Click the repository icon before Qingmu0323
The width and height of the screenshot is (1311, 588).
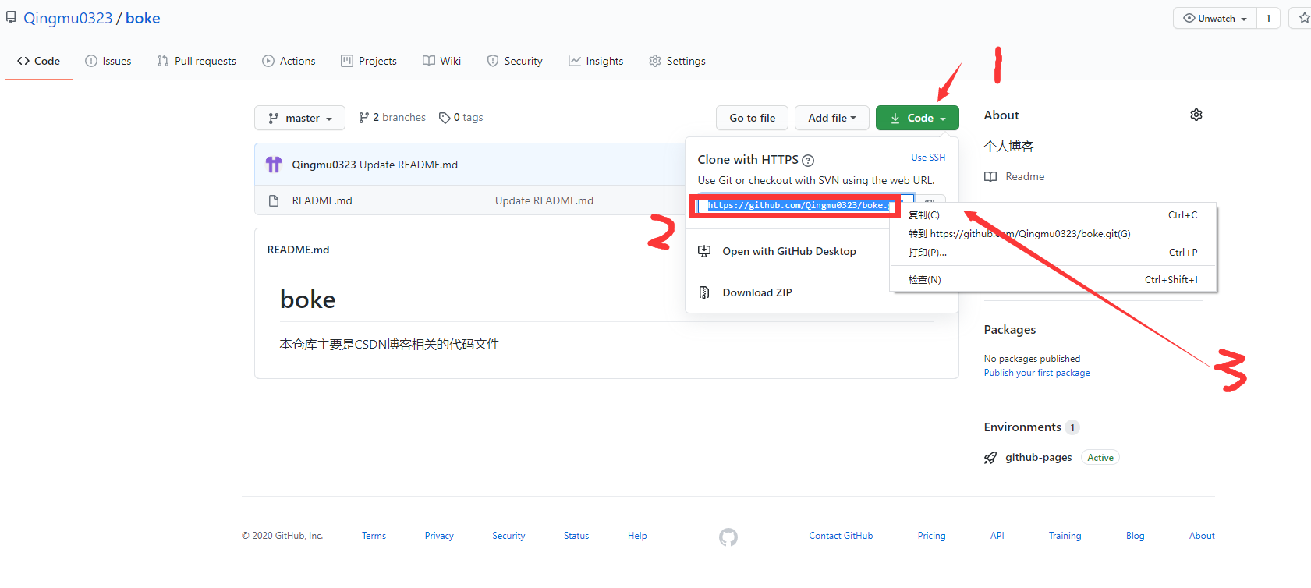[11, 17]
